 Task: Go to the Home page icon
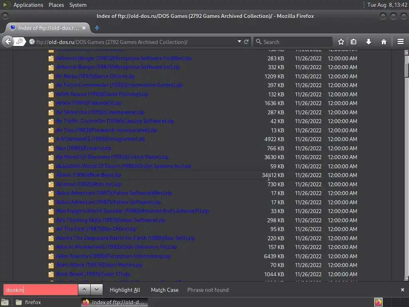384,42
